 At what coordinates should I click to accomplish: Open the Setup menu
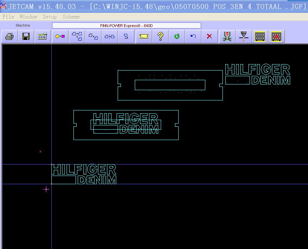(x=50, y=17)
